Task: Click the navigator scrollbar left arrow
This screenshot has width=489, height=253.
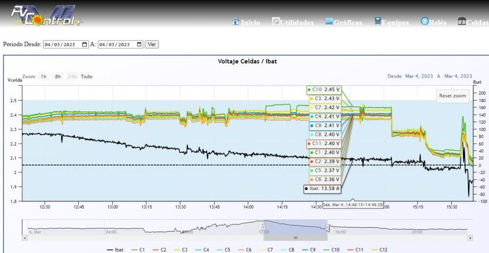Action: [25, 238]
